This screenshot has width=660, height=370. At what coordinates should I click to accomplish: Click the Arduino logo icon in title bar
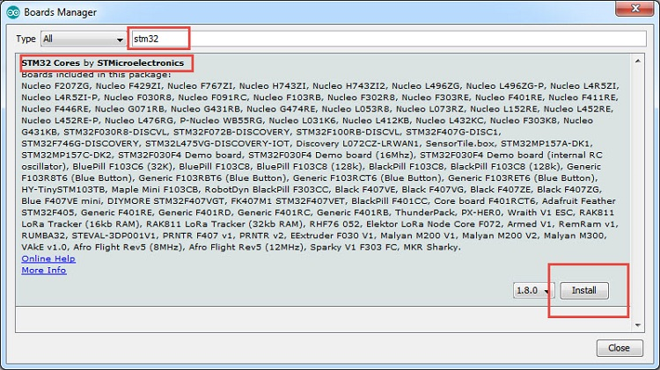tap(13, 12)
